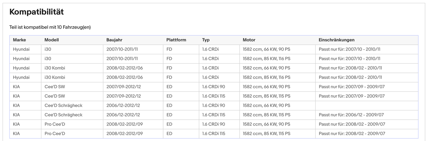
Task: Click the motor cell in the last Pro Cee'D row
Action: (x=266, y=134)
